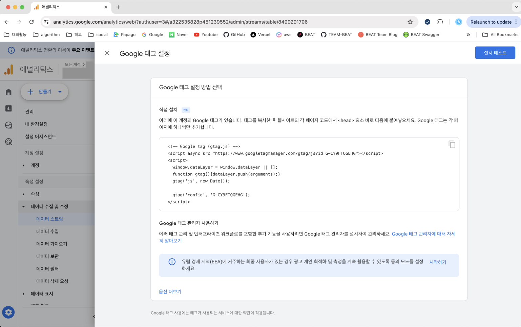Collapse the admin sidebar with the arrow

pyautogui.click(x=93, y=317)
